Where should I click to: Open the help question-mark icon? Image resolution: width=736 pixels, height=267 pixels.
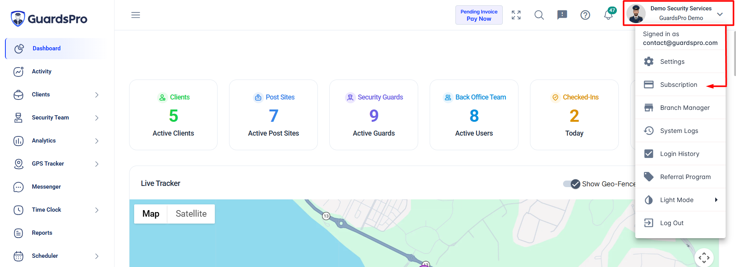click(x=585, y=15)
